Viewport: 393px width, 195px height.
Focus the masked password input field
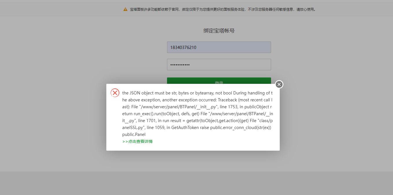(219, 64)
